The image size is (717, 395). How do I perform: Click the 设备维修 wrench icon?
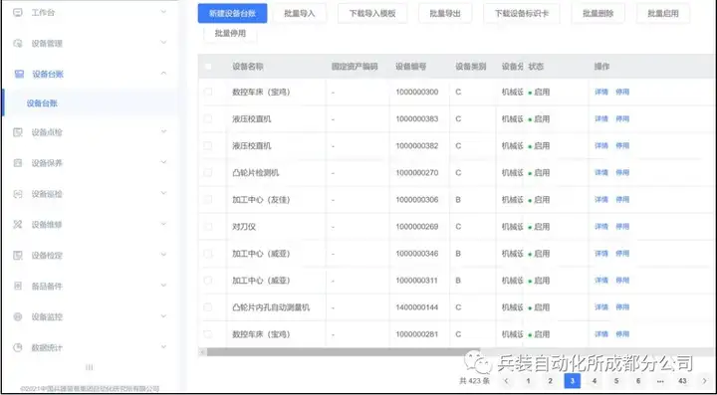tap(17, 225)
